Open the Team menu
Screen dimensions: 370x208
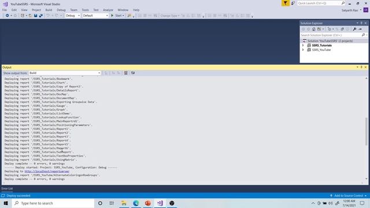pos(73,10)
